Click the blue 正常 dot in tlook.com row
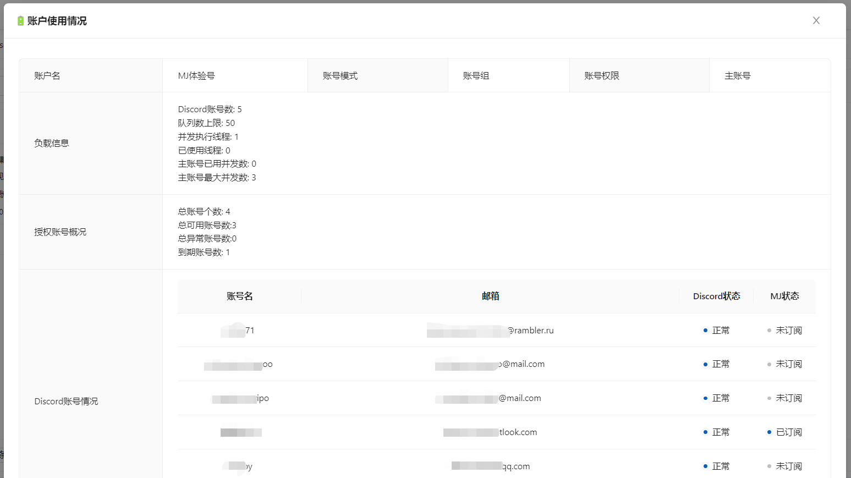The width and height of the screenshot is (851, 478). (705, 432)
